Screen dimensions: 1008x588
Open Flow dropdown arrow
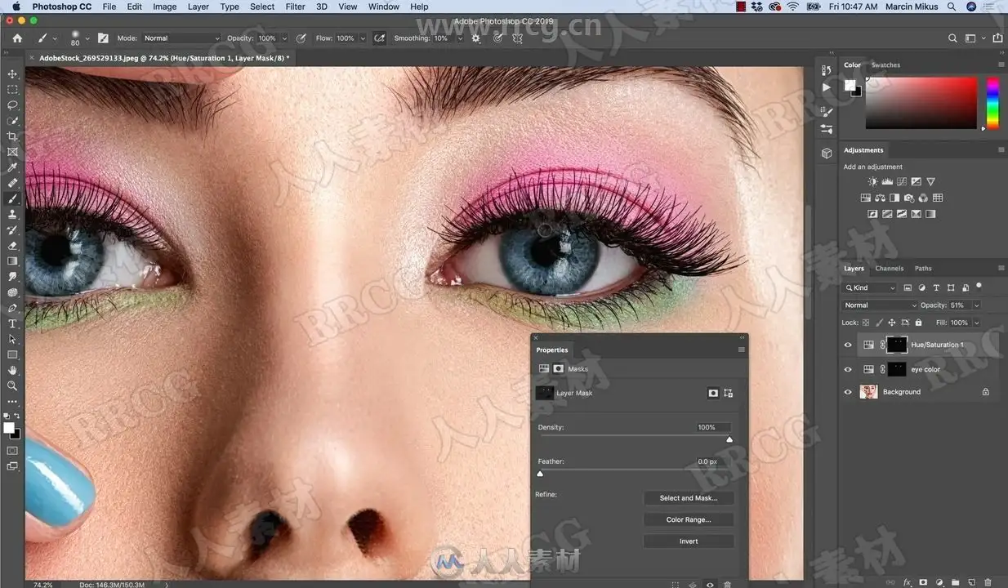pyautogui.click(x=363, y=38)
